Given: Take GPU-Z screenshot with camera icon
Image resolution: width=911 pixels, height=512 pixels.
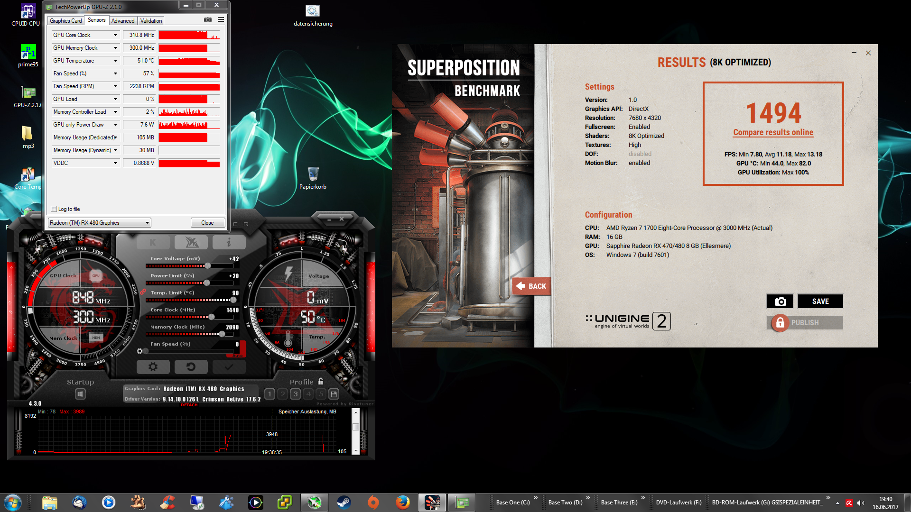Looking at the screenshot, I should tap(208, 19).
